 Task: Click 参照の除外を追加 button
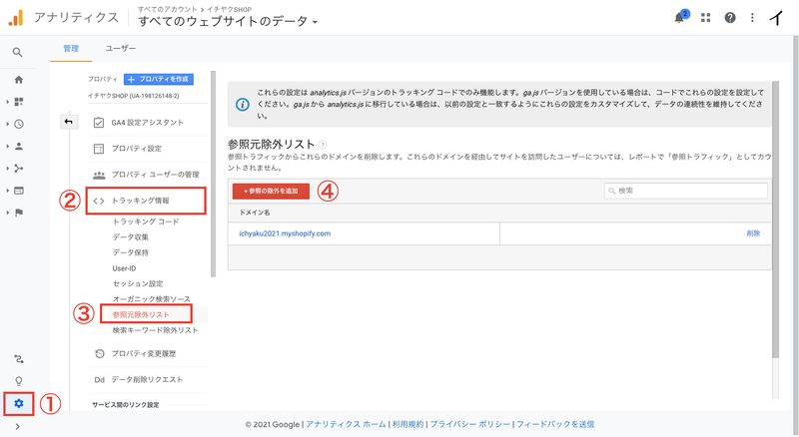point(271,191)
